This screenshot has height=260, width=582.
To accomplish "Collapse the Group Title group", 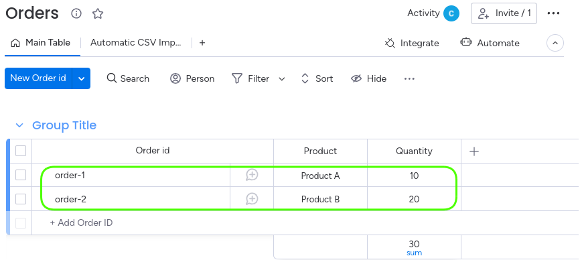I will (x=19, y=125).
